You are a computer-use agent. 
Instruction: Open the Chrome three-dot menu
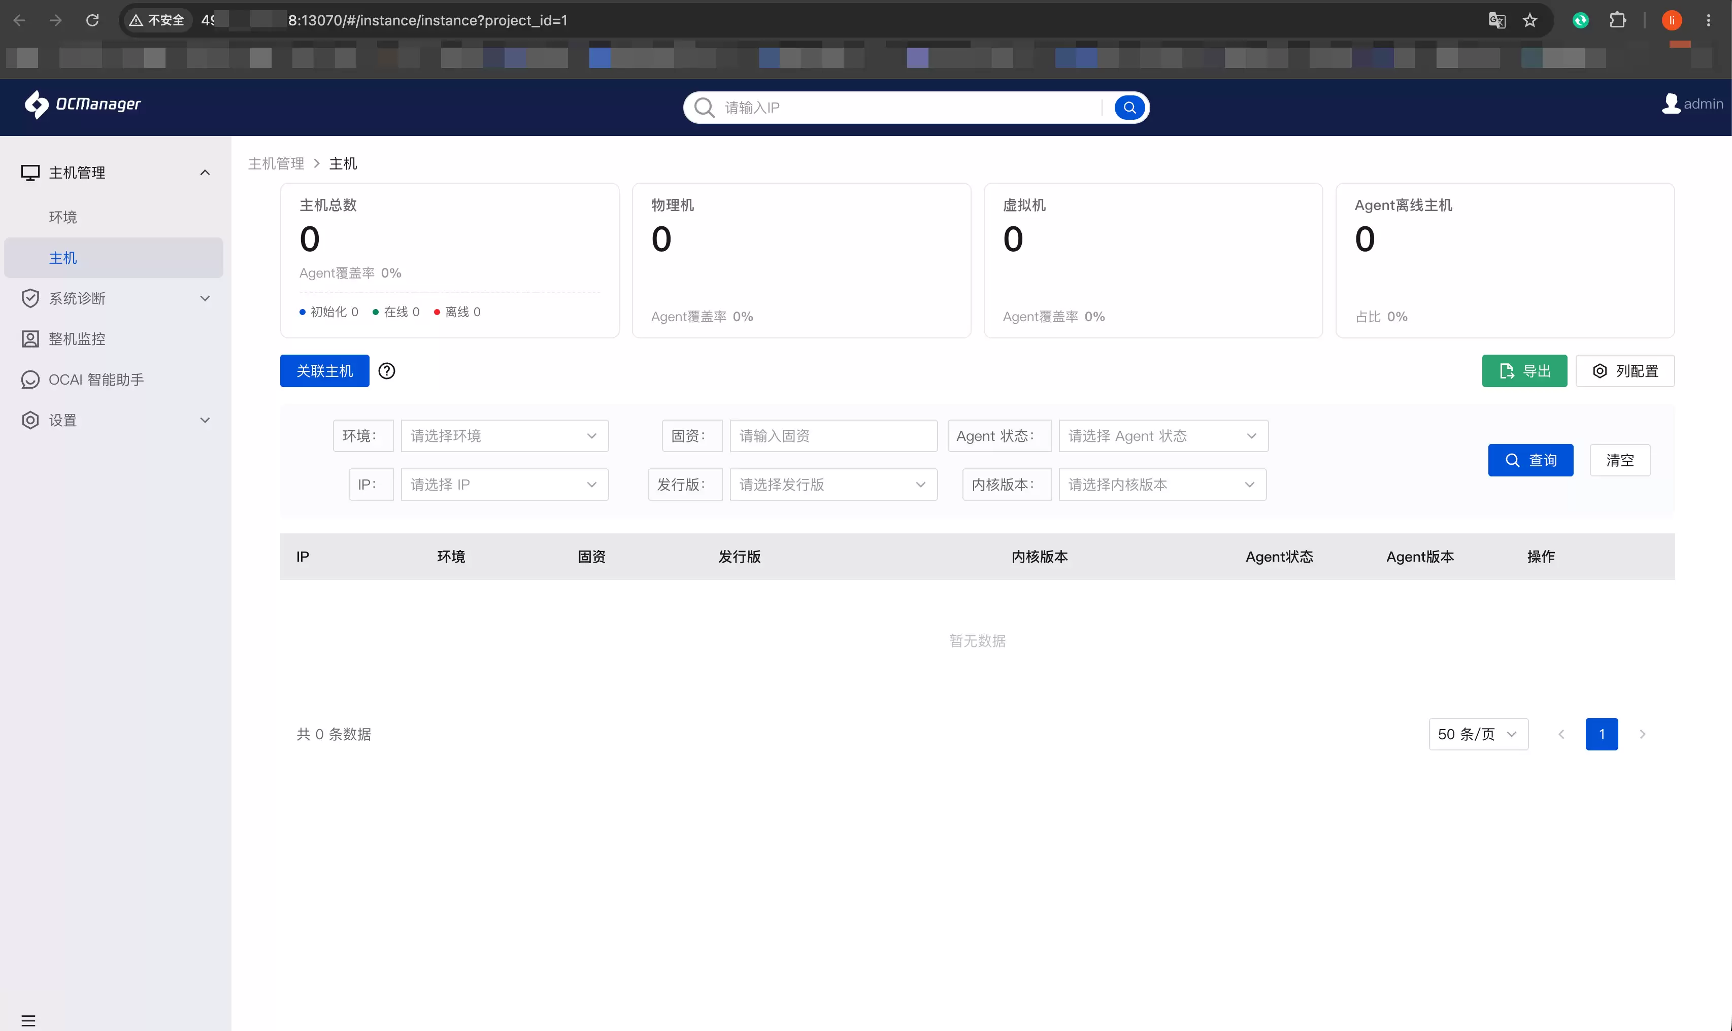(x=1708, y=20)
